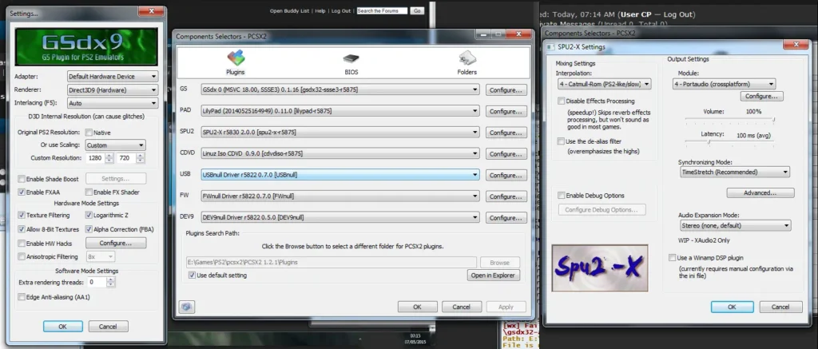Click Configure button for GS plugin
Viewport: 818px width, 349px height.
[x=506, y=89]
